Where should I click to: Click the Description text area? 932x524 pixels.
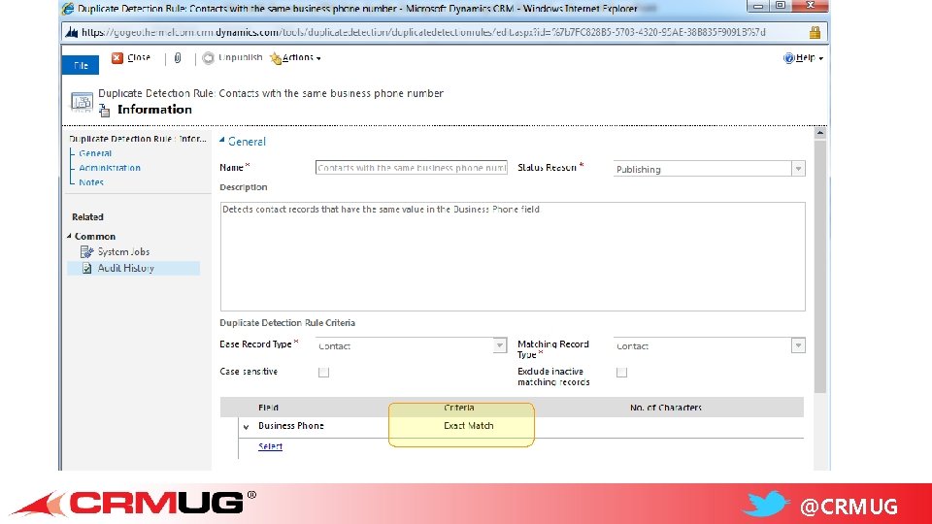coord(513,256)
